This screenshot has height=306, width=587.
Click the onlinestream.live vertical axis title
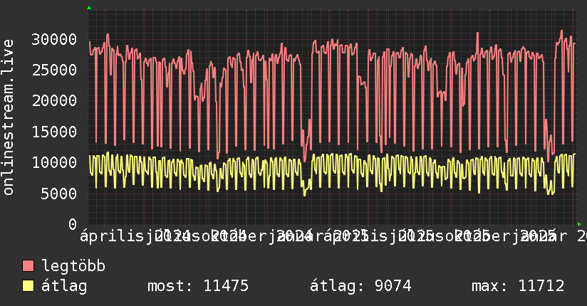(x=9, y=117)
